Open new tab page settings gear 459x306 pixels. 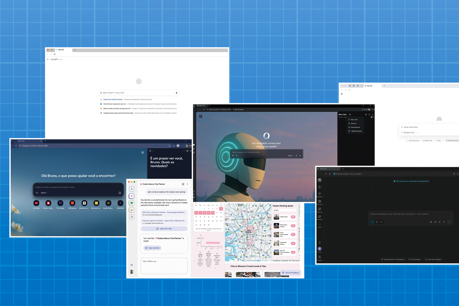(143, 153)
